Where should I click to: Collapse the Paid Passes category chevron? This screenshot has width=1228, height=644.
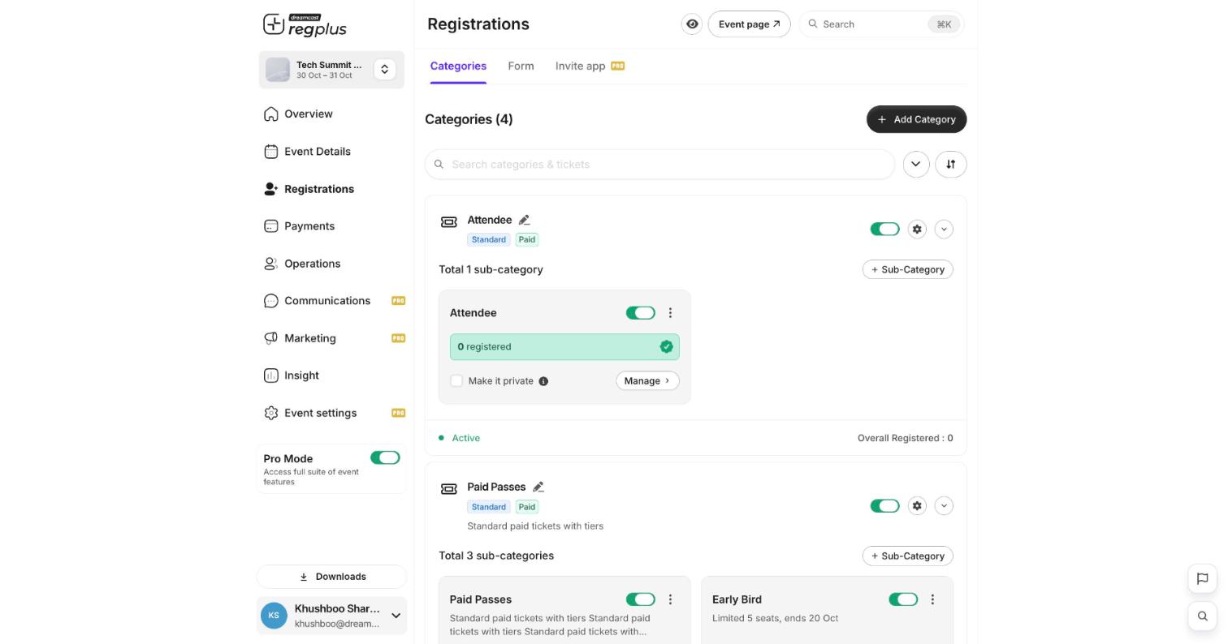944,506
